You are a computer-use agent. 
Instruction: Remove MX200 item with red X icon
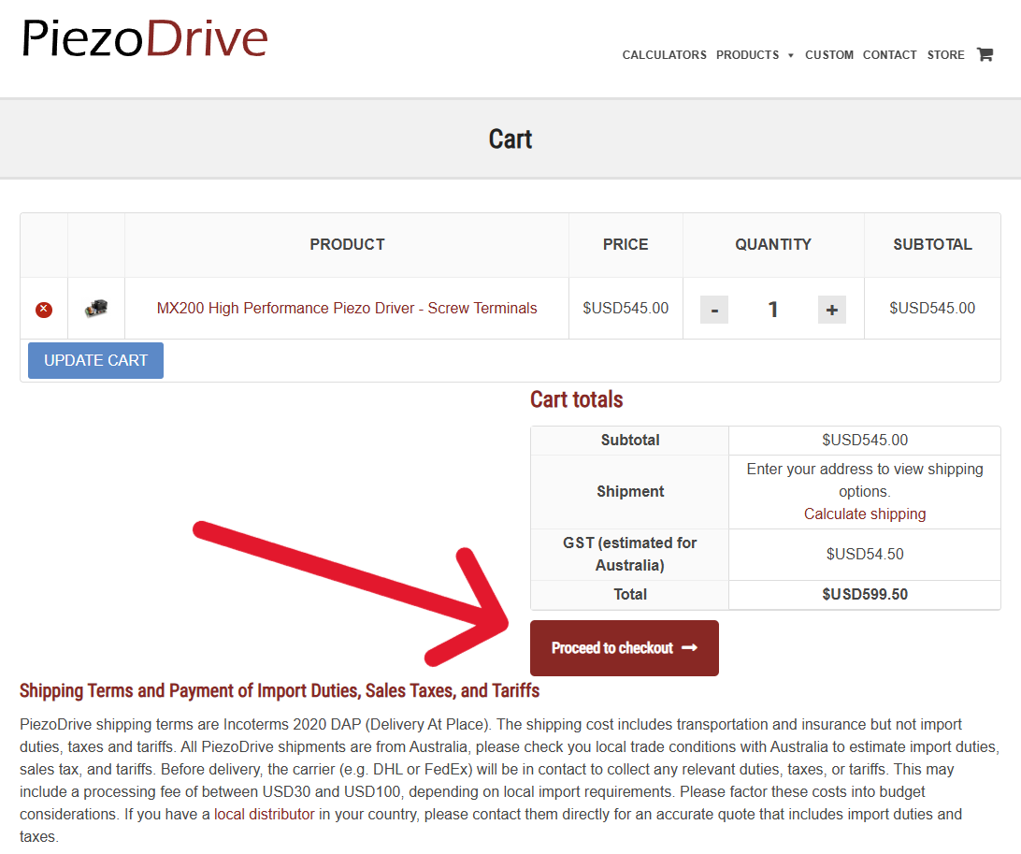[x=44, y=309]
